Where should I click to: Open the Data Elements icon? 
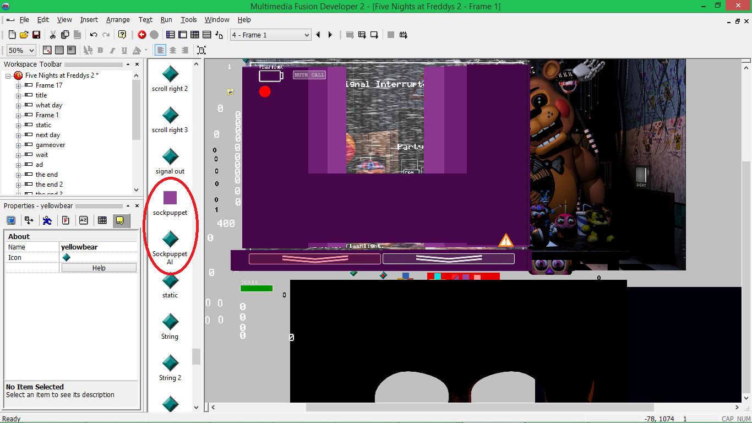[219, 35]
